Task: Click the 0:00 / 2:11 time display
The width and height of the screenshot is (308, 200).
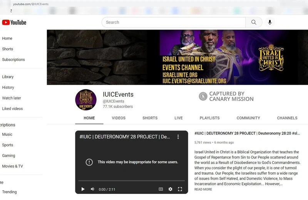Action: click(x=107, y=189)
